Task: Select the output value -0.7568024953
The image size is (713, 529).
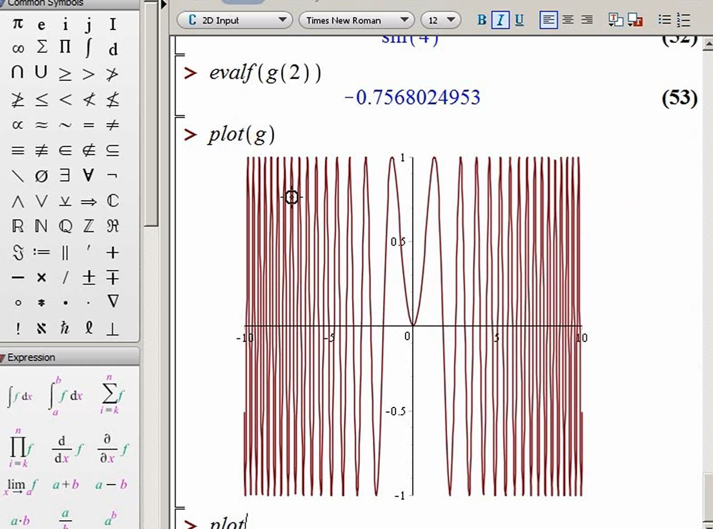Action: point(412,98)
